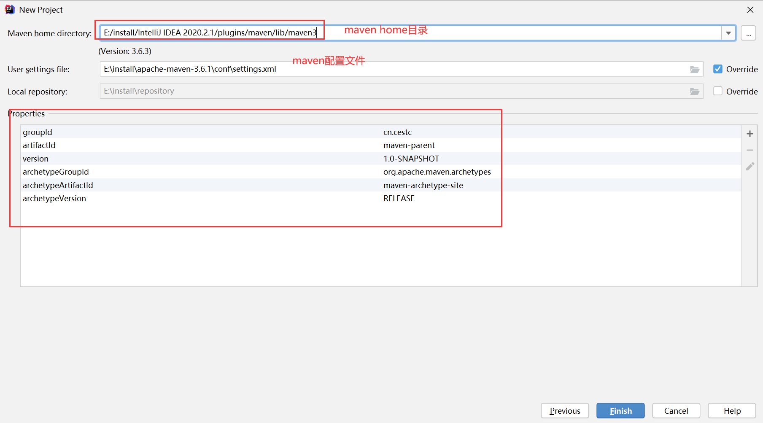Focus the Maven home directory input field
This screenshot has width=763, height=423.
tap(411, 33)
